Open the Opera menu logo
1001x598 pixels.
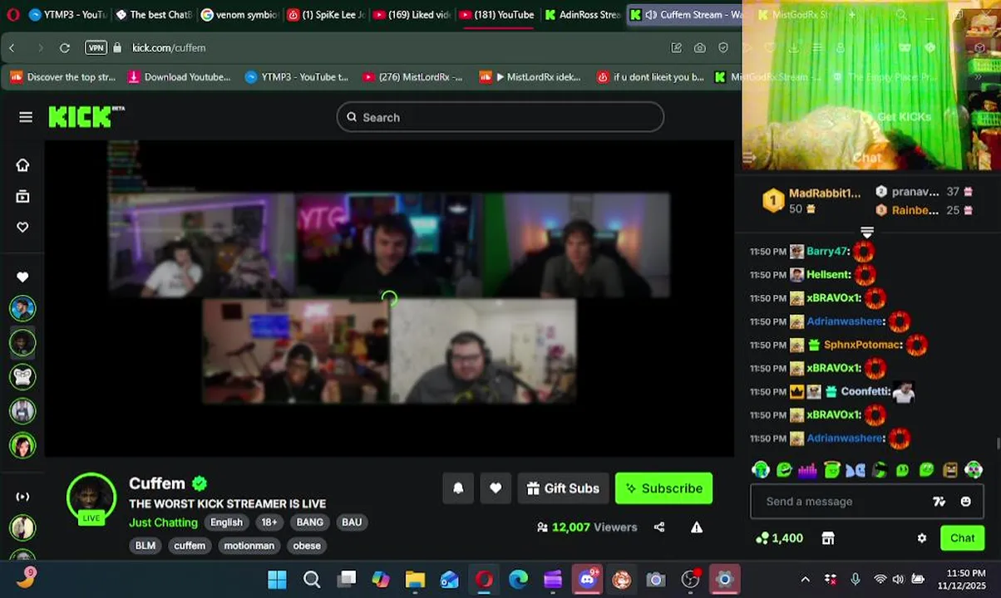tap(12, 14)
